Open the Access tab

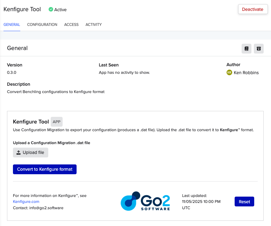pos(71,24)
